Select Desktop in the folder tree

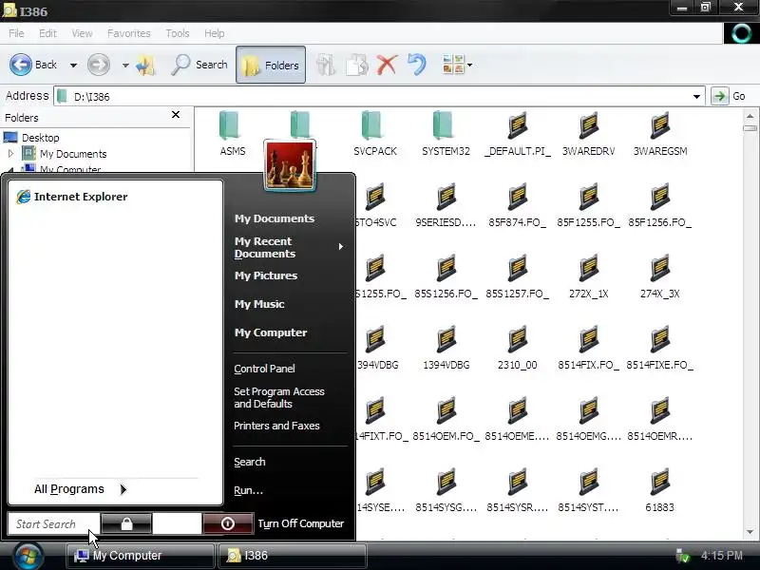pos(40,138)
